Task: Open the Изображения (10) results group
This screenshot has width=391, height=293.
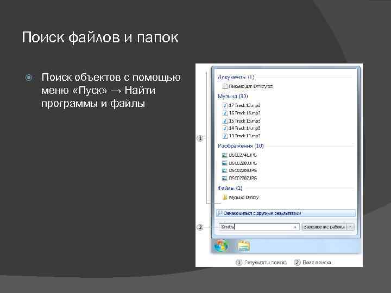Action: (241, 146)
